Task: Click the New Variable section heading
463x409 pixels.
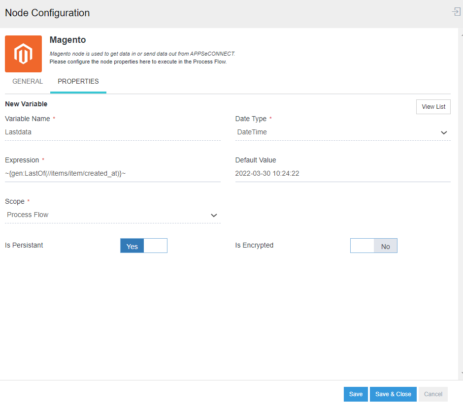Action: coord(26,104)
